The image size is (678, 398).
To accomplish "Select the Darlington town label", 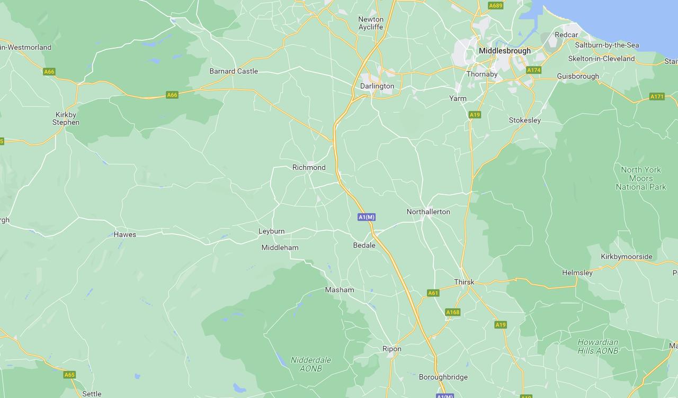I will (377, 86).
